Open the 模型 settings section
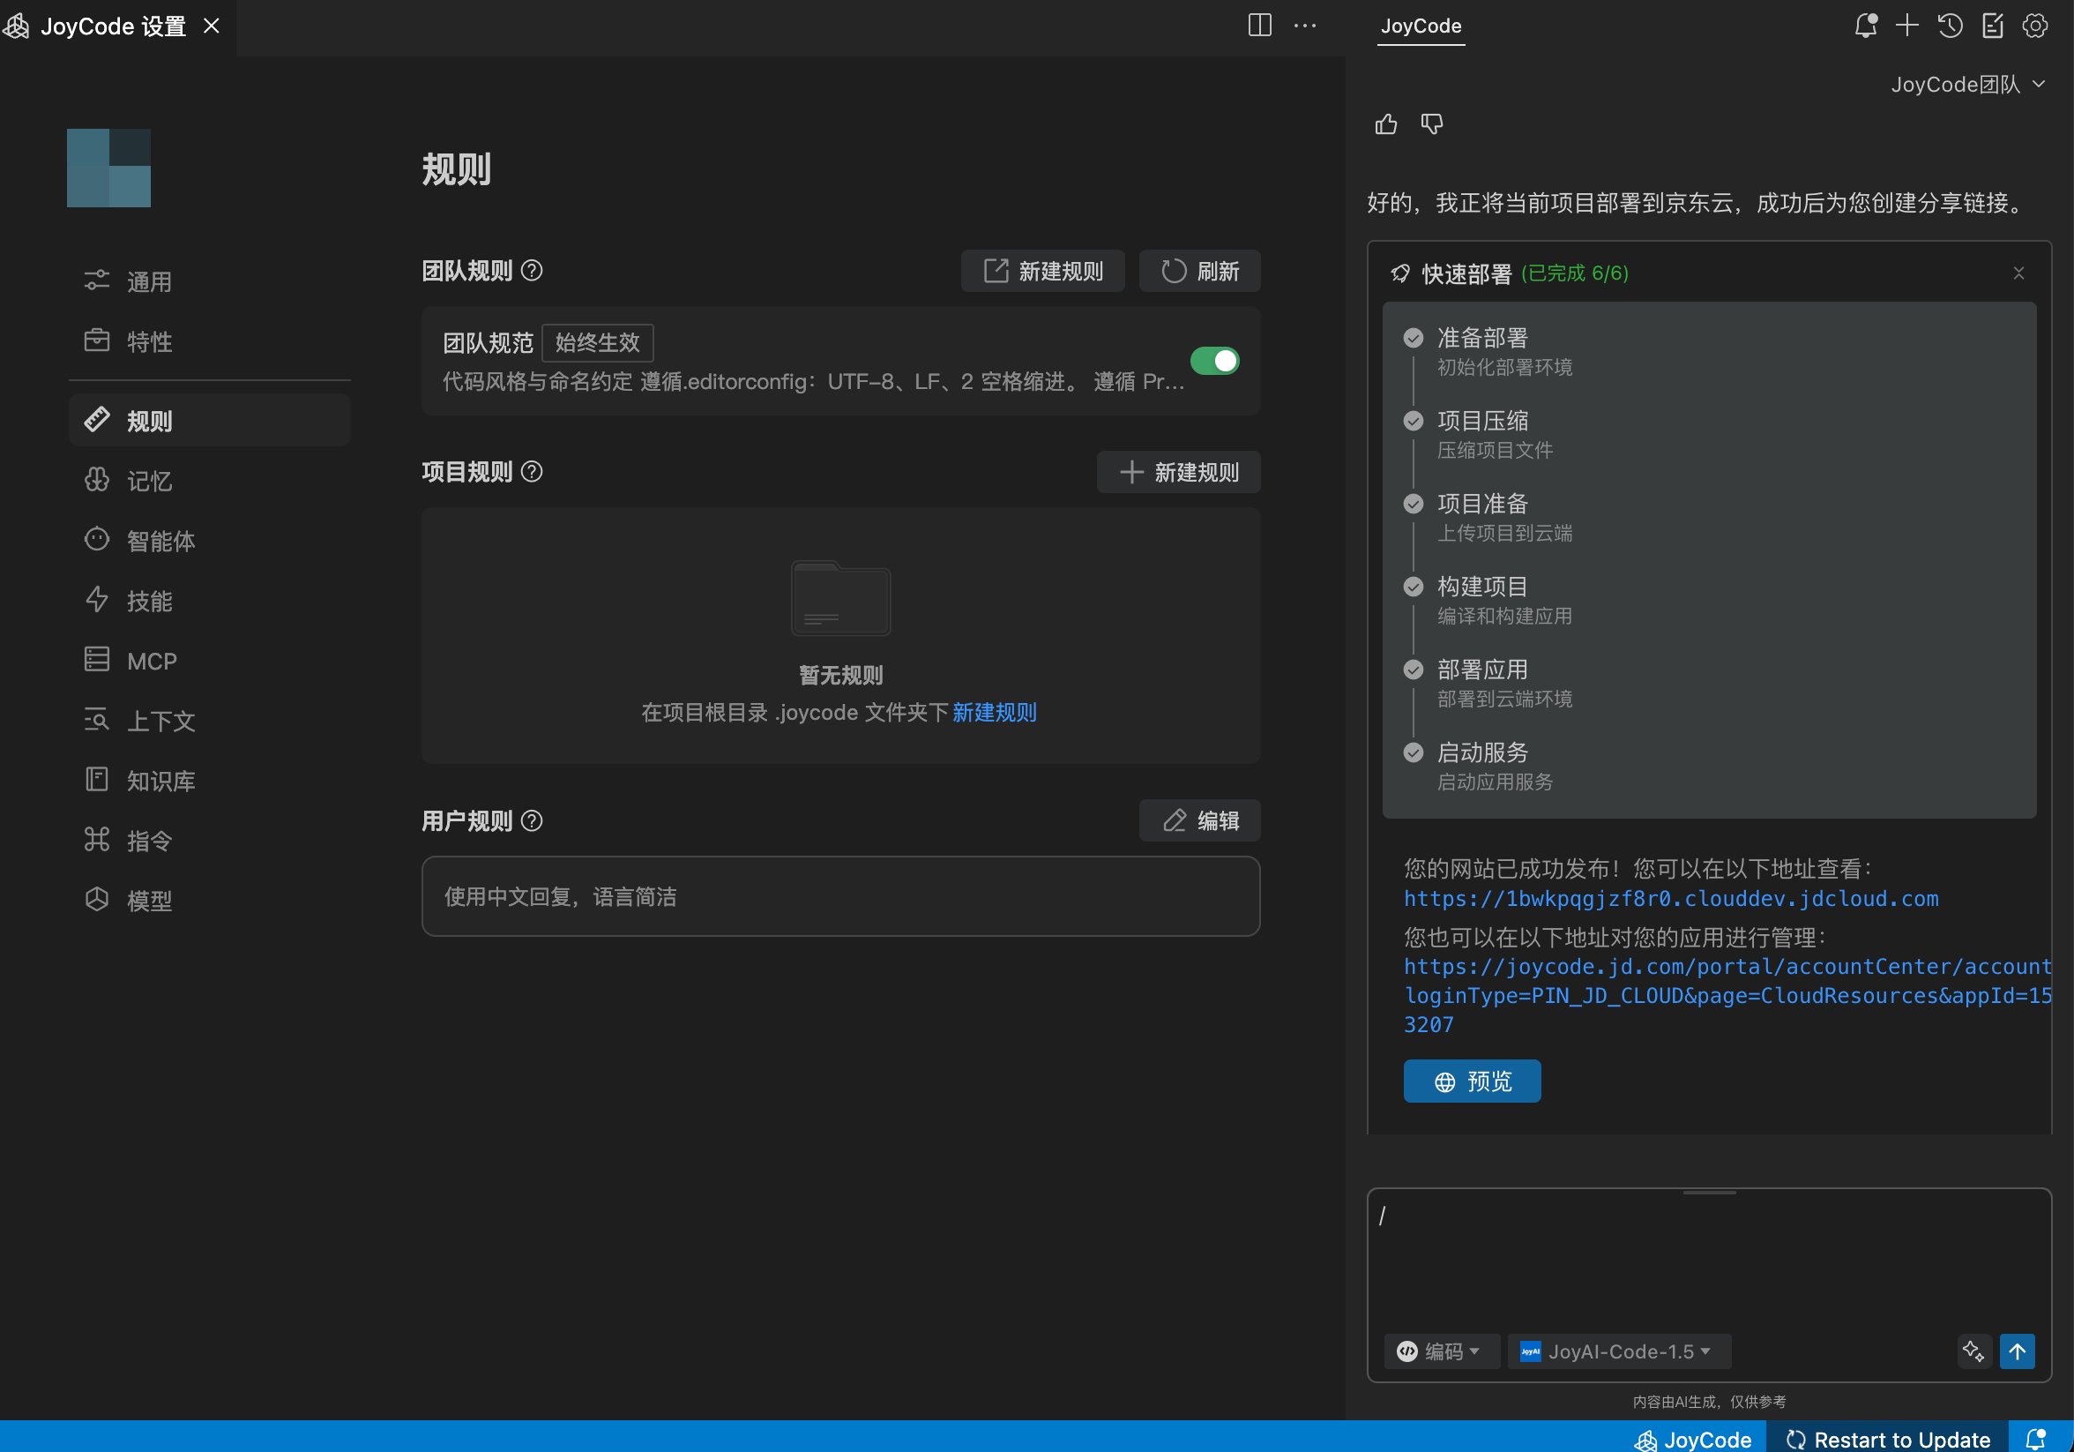Image resolution: width=2074 pixels, height=1452 pixels. click(x=210, y=901)
